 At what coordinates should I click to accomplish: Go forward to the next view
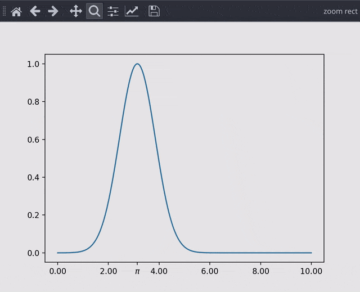point(53,11)
